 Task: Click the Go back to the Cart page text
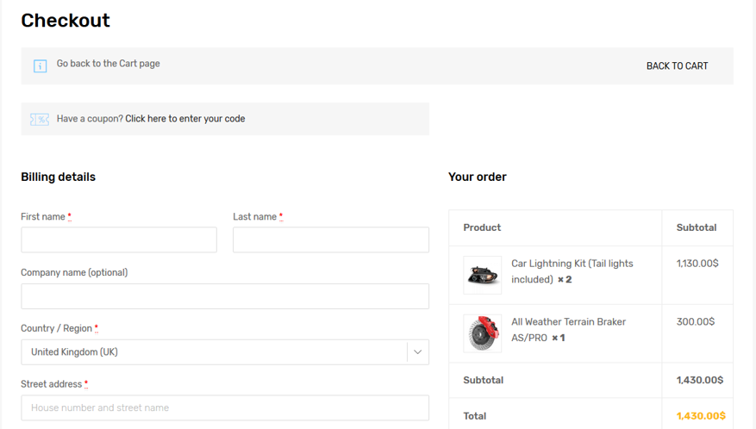coord(108,64)
